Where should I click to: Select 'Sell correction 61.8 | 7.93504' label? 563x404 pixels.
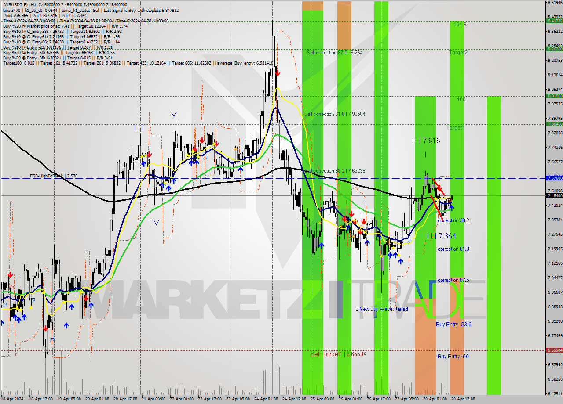click(x=335, y=114)
